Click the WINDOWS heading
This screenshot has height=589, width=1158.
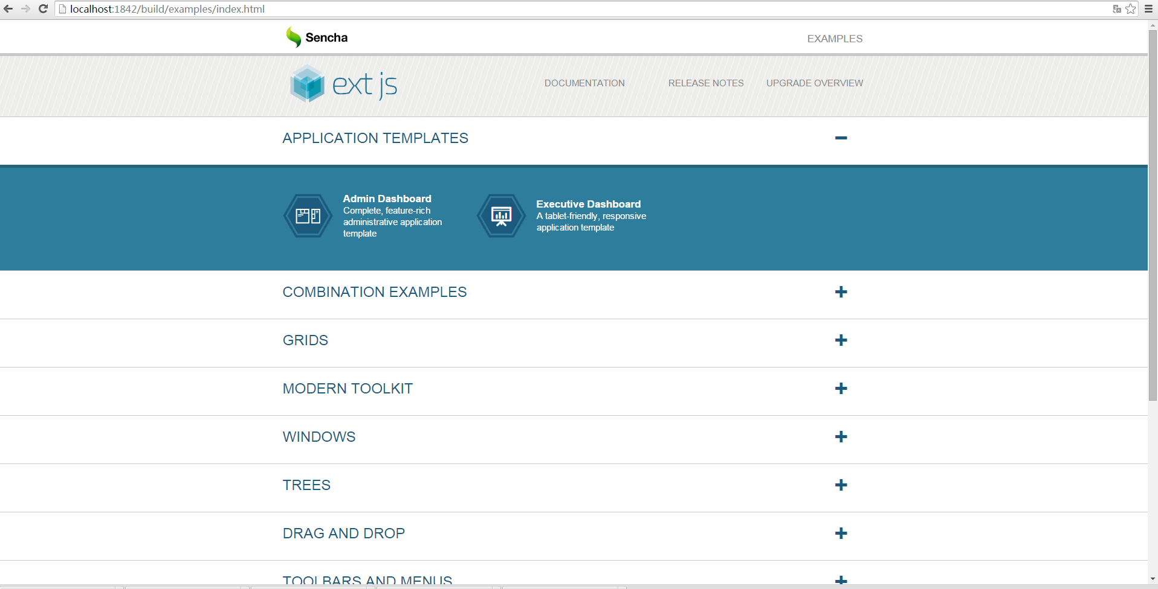319,437
